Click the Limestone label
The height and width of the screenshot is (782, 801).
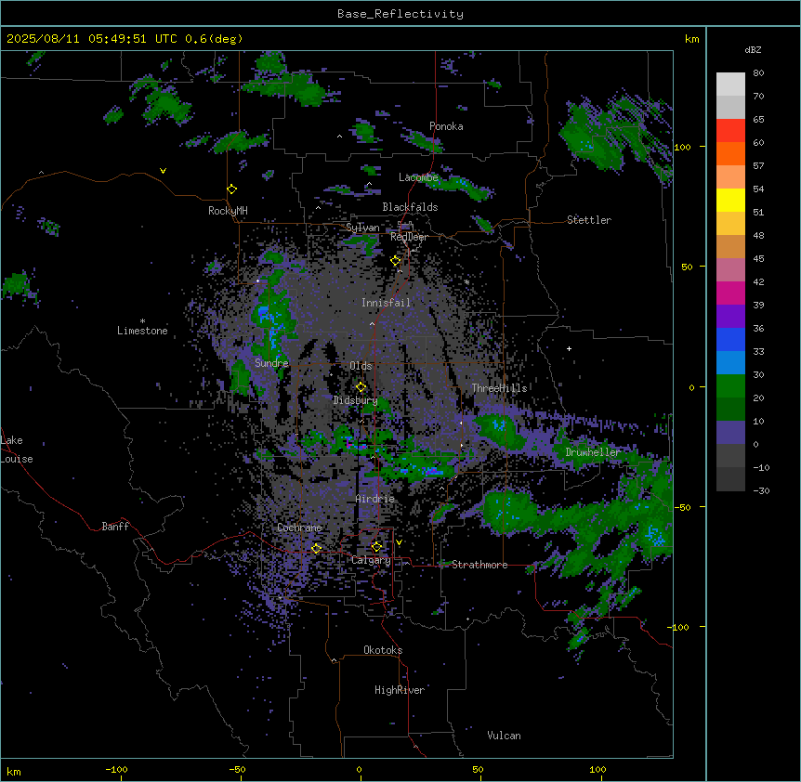(x=142, y=331)
